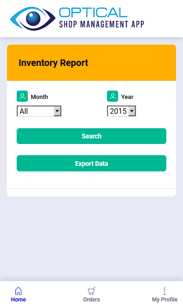Click the Month field label
Image resolution: width=183 pixels, height=308 pixels.
[x=39, y=97]
